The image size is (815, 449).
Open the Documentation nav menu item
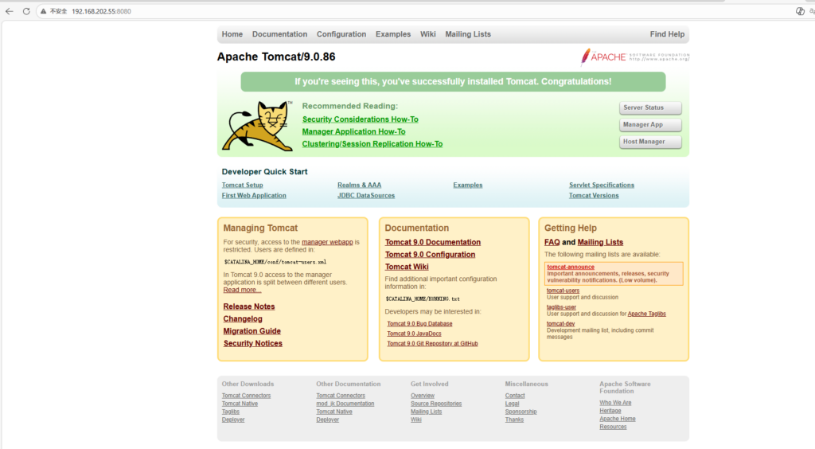[279, 34]
